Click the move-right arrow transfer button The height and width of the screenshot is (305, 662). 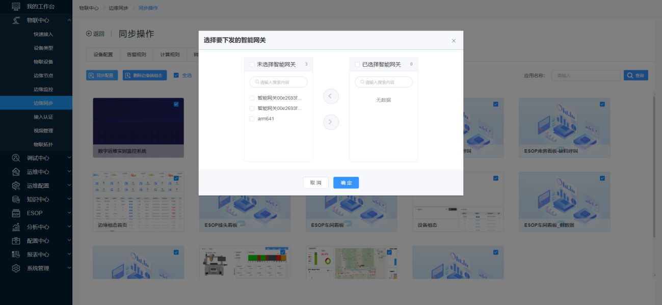pyautogui.click(x=331, y=122)
